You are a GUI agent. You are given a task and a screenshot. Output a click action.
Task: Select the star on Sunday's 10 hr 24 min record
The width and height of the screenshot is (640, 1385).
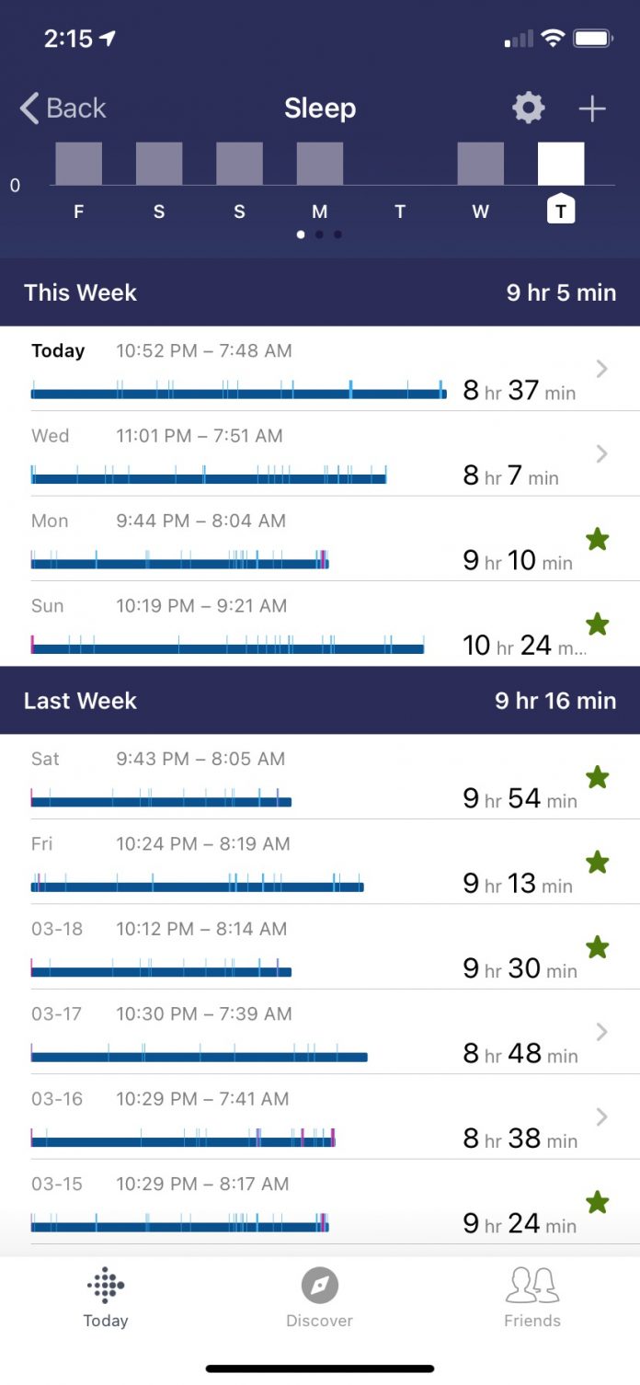click(598, 624)
